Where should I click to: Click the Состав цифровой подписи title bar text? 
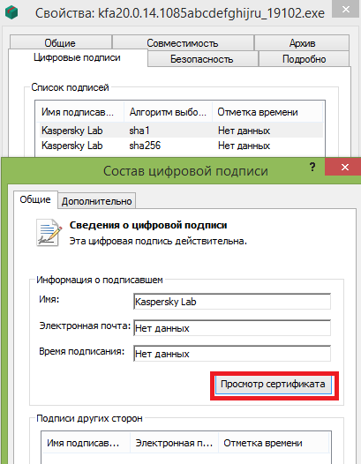tap(185, 171)
